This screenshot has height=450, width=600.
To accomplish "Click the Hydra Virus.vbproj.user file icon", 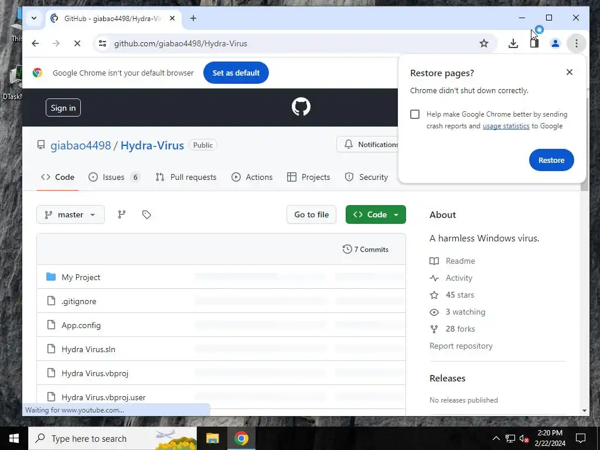I will tap(51, 397).
